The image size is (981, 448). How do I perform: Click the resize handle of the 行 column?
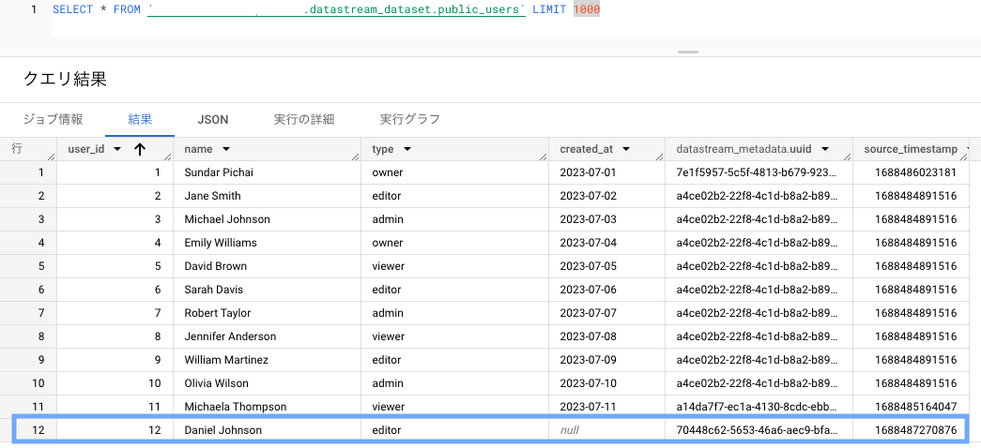(51, 157)
